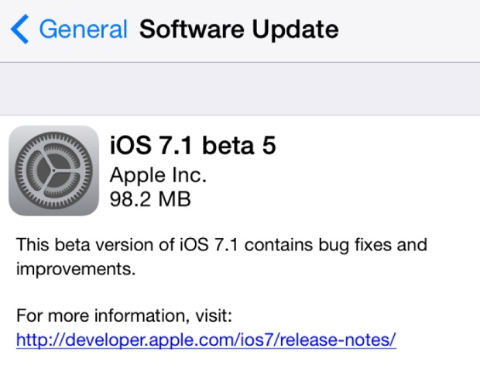Tap the Settings gear app icon

point(54,171)
